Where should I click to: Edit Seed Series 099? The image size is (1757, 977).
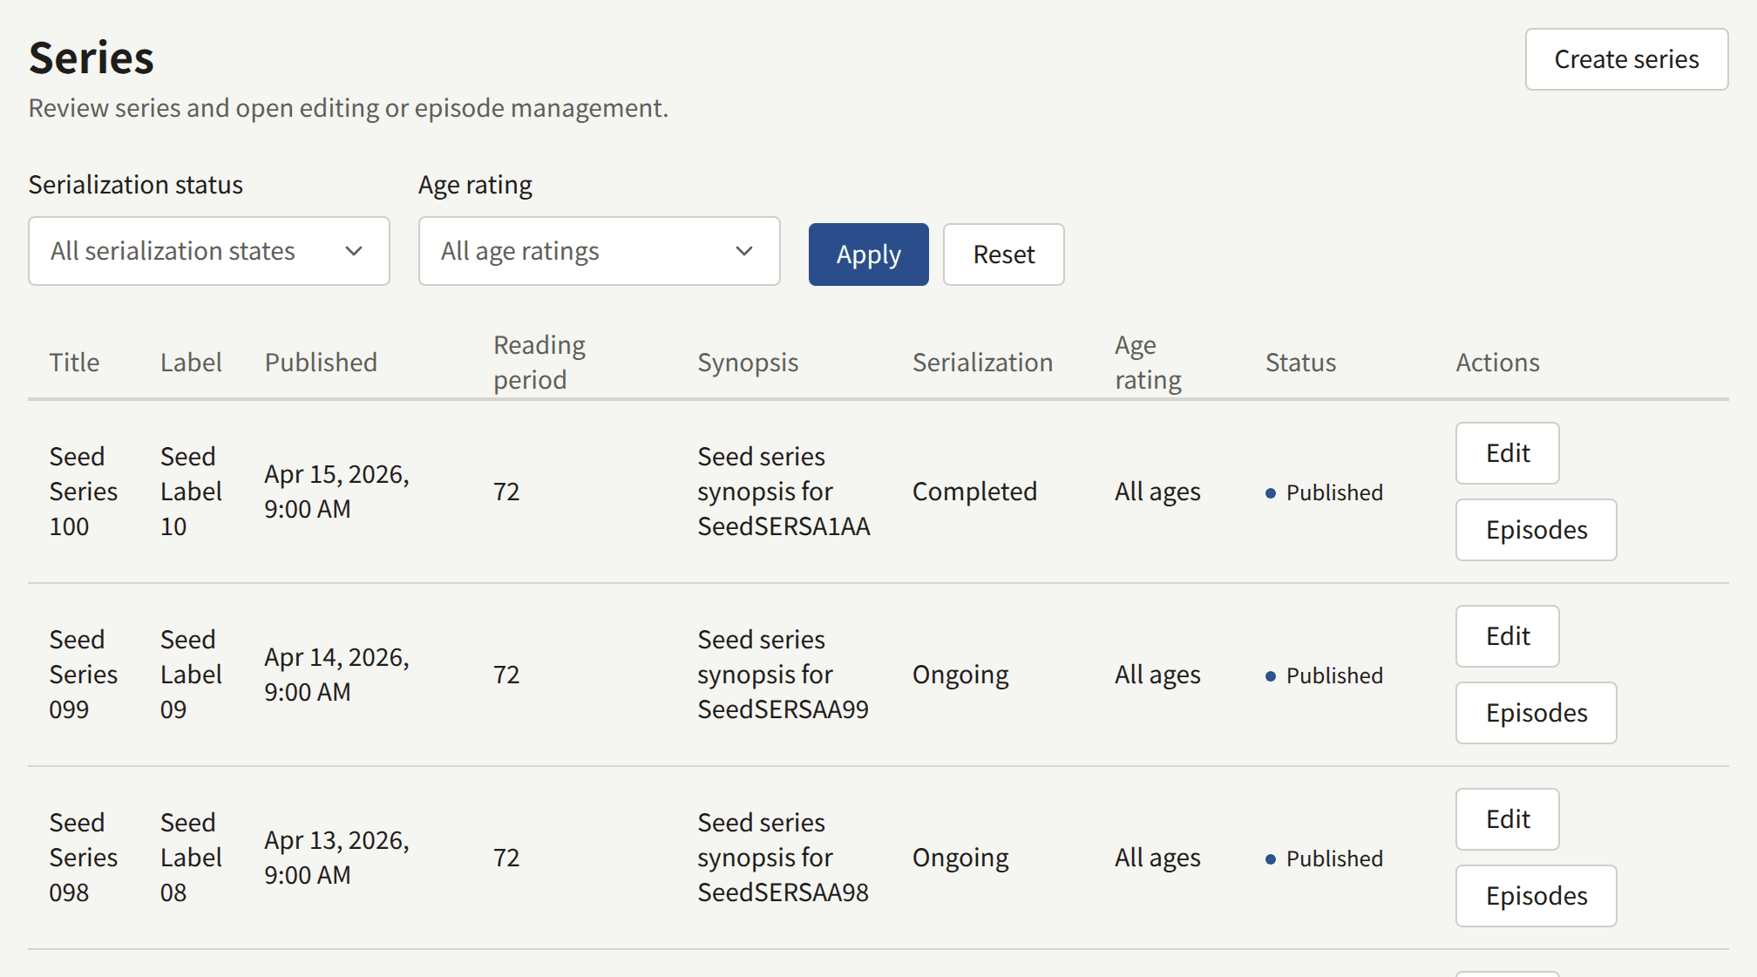[x=1507, y=636]
